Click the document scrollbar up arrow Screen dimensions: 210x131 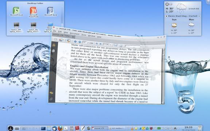tap(163, 50)
